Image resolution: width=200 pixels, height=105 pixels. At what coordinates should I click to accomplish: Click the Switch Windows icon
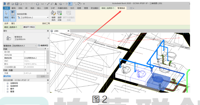point(79,4)
